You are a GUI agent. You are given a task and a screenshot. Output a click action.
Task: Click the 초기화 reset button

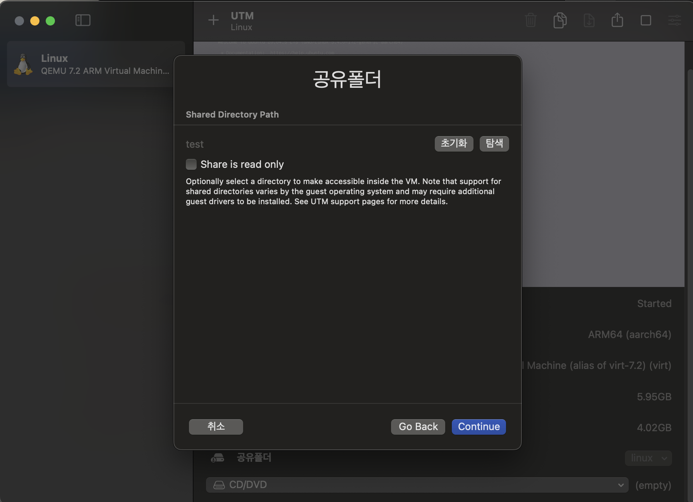[454, 143]
